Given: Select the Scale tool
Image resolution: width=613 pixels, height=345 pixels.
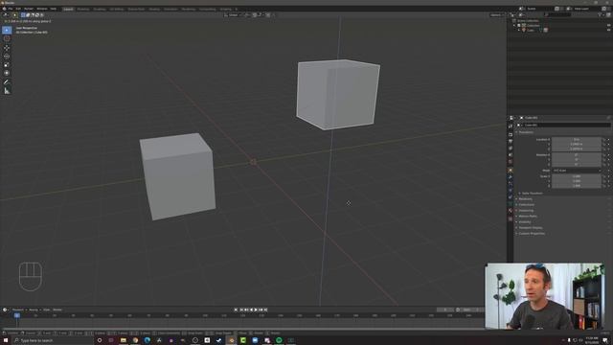Looking at the screenshot, I should (7, 64).
